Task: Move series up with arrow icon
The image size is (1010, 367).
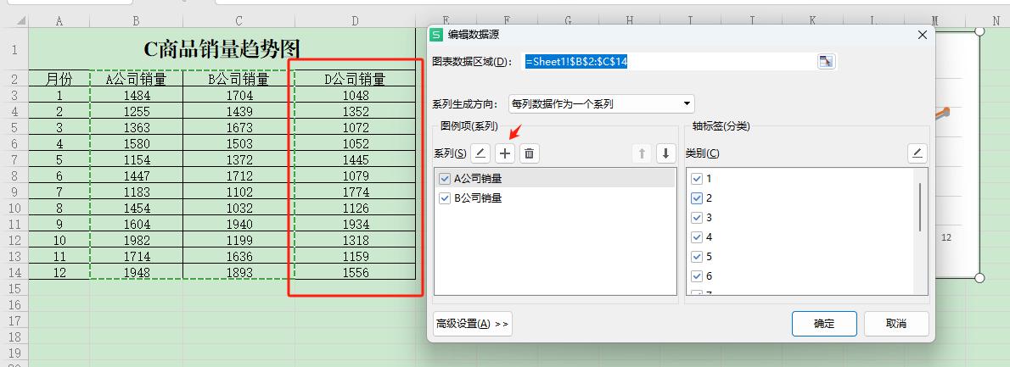Action: (x=642, y=153)
